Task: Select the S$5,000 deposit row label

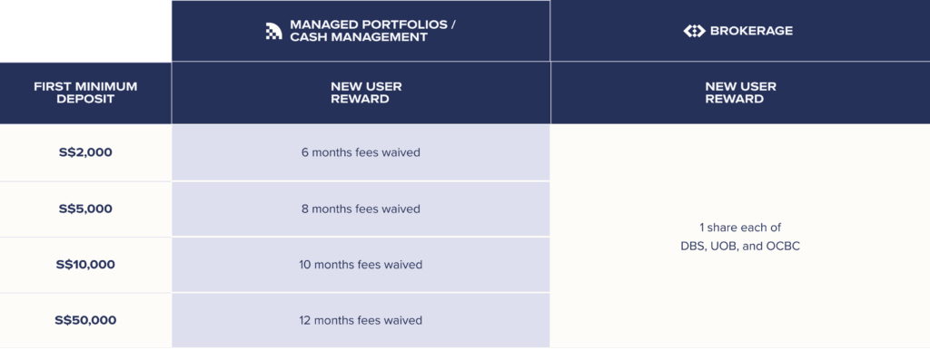Action: tap(85, 209)
